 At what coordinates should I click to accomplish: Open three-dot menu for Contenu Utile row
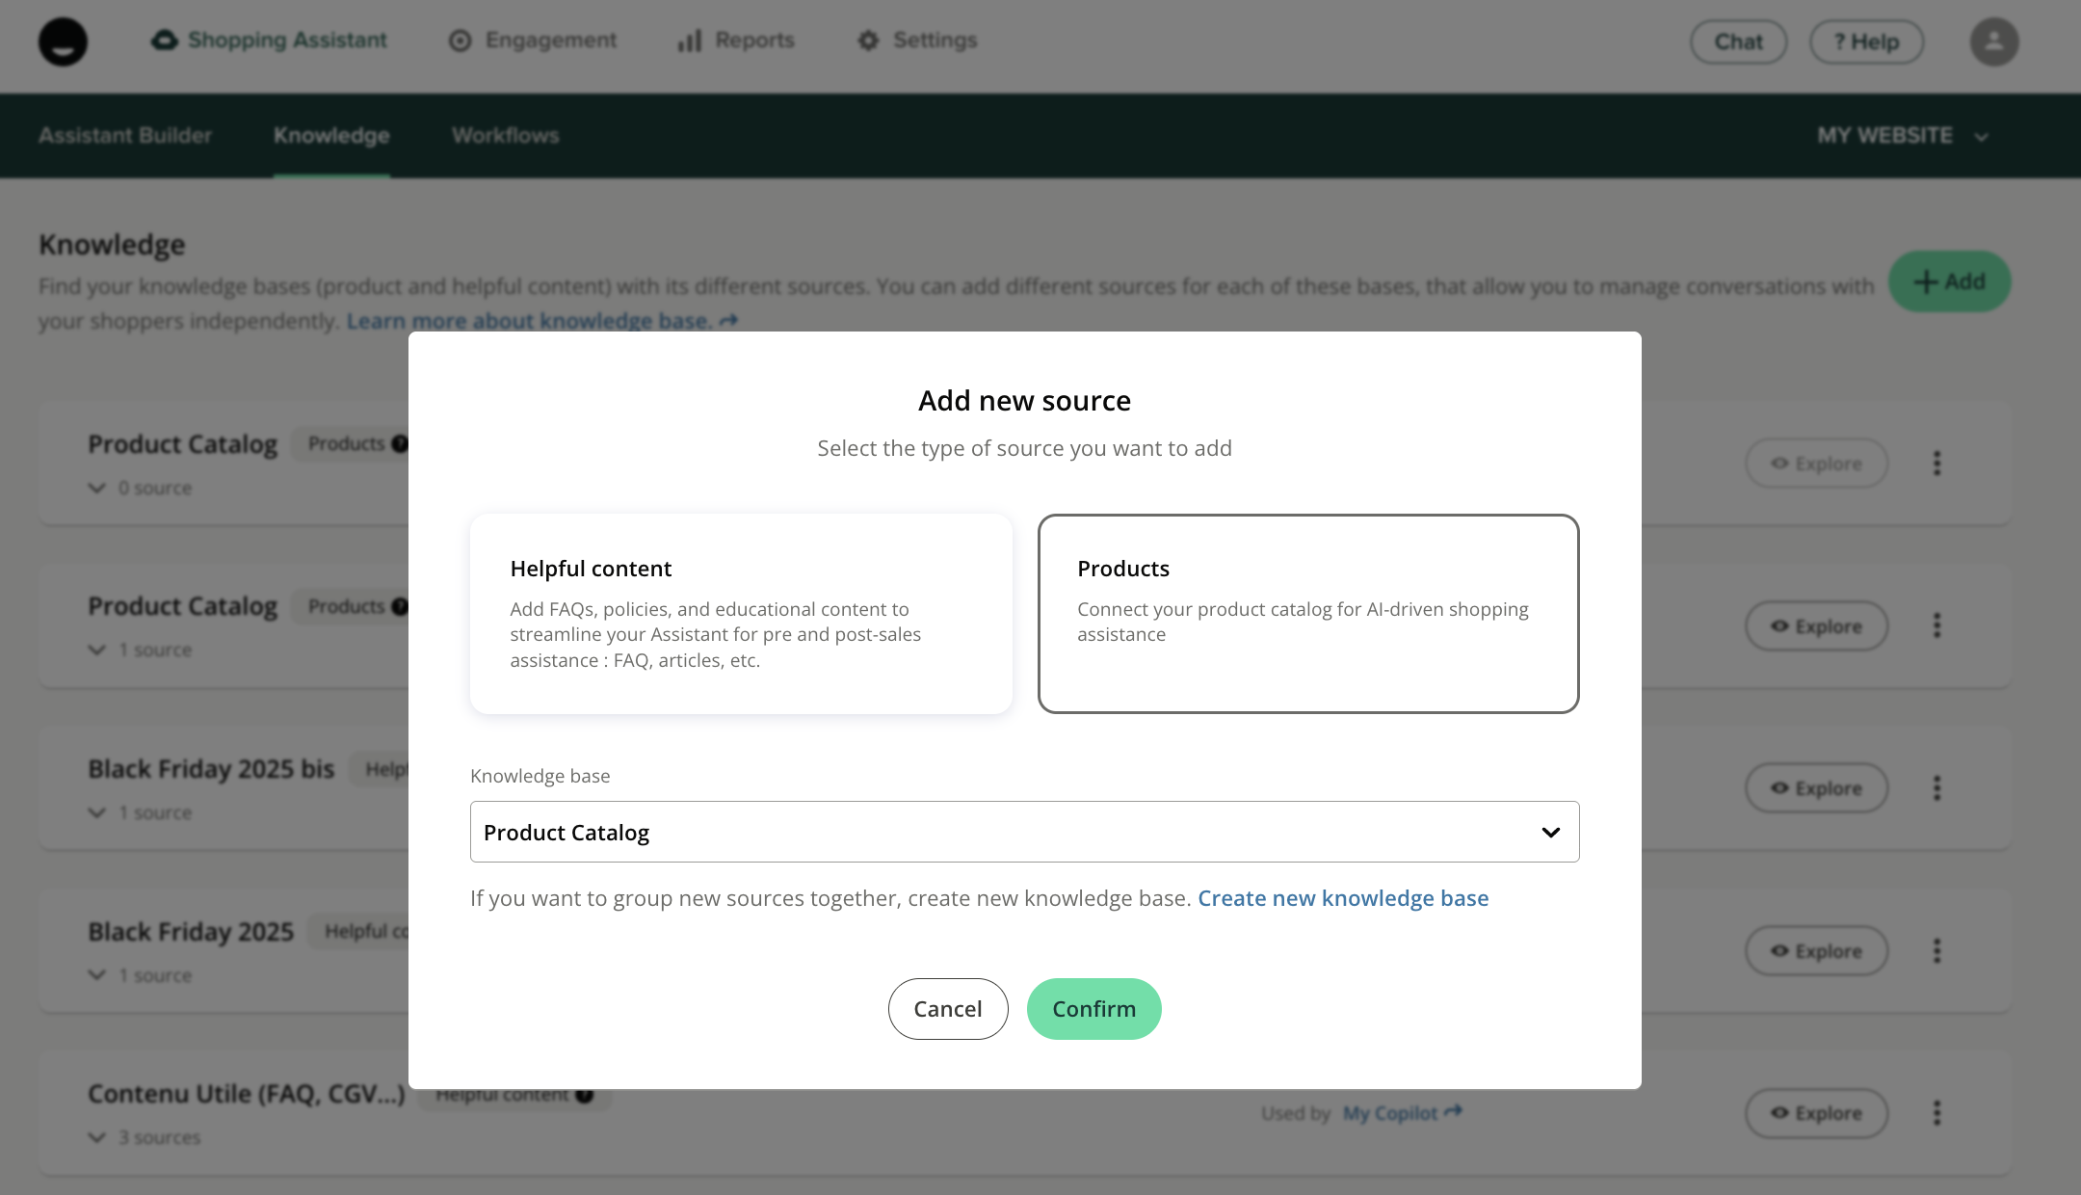[1936, 1113]
